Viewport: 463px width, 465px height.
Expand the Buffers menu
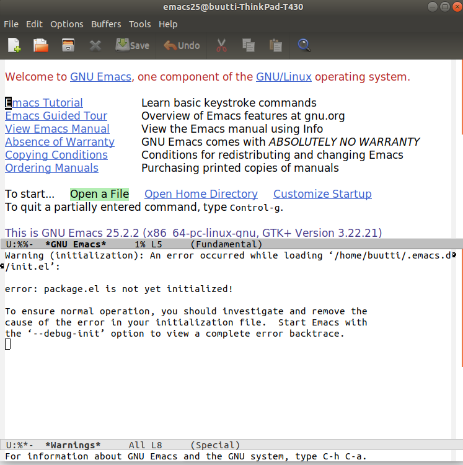106,24
